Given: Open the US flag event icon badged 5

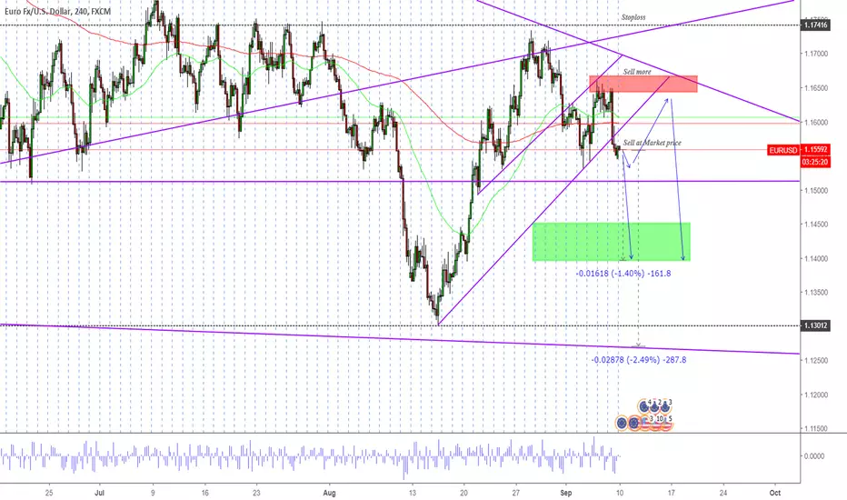Looking at the screenshot, I should (x=666, y=425).
